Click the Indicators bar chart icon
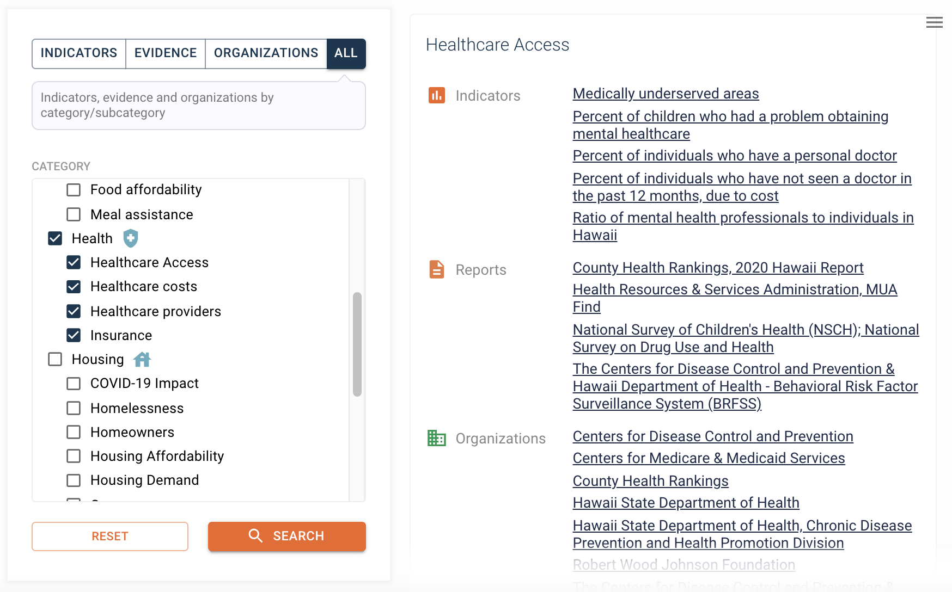 [x=437, y=95]
